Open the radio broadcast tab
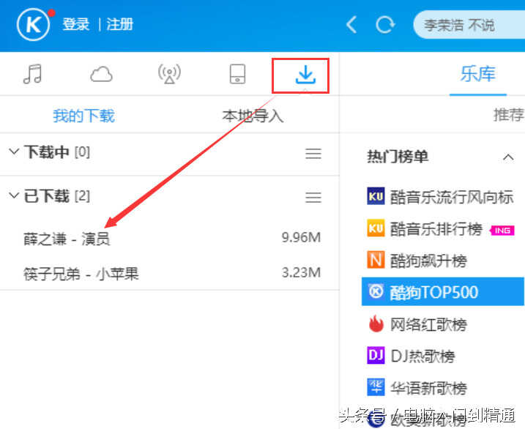525x429 pixels. 169,74
